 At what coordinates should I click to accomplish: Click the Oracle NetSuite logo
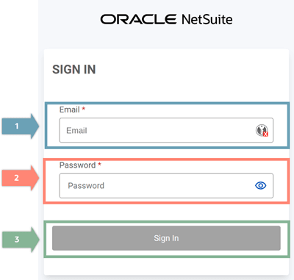click(x=166, y=19)
